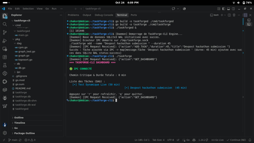Viewport: 254px width, 143px height.
Task: Open errors and warnings count
Action: click(30, 140)
